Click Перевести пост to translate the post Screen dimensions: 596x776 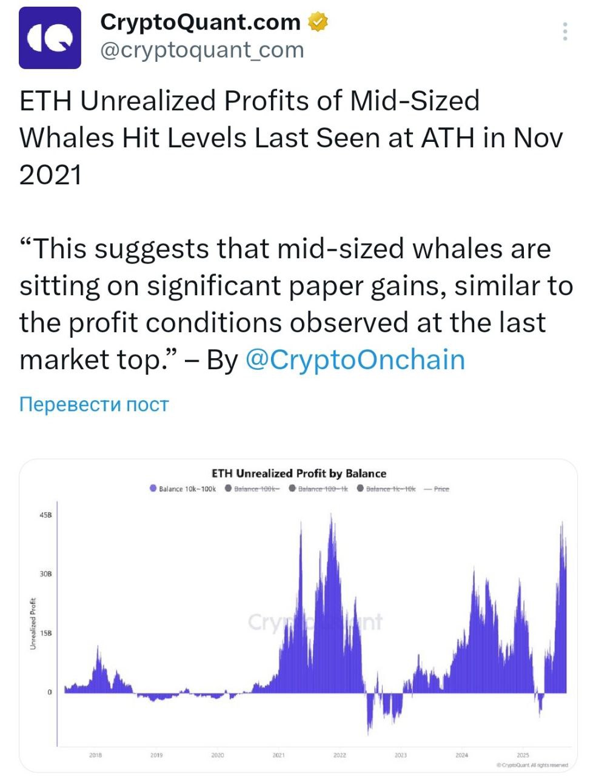pos(94,404)
